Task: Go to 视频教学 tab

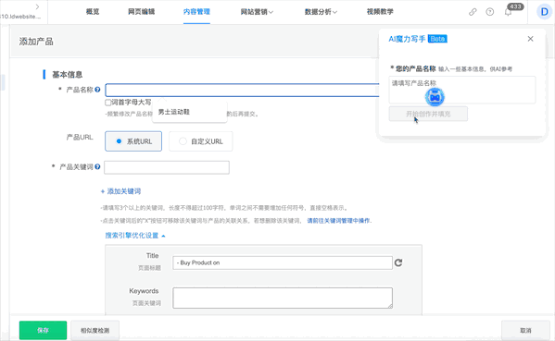Action: tap(380, 12)
